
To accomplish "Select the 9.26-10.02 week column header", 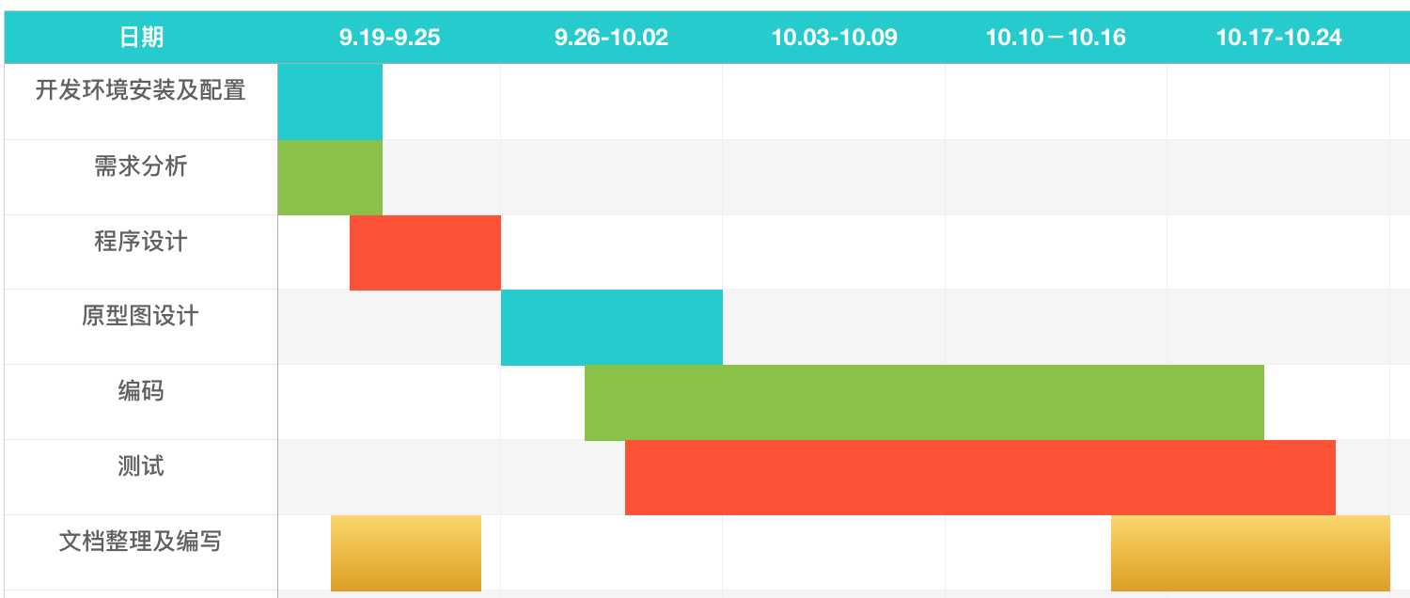I will tap(611, 38).
